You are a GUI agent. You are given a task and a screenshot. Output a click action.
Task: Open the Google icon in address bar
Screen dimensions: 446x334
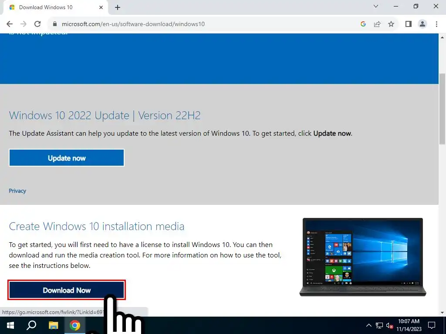[x=363, y=24]
